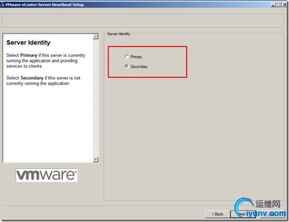
Task: Click the 'Select Secondary if this server' paragraph
Action: 44,81
